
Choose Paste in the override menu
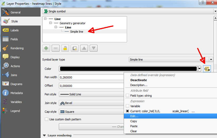[x=134, y=126]
